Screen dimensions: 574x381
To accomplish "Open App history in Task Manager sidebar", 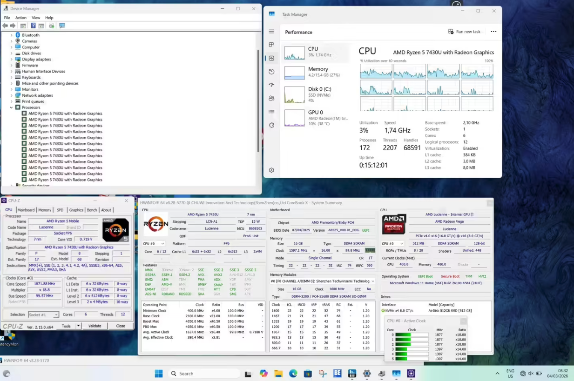I will (271, 72).
